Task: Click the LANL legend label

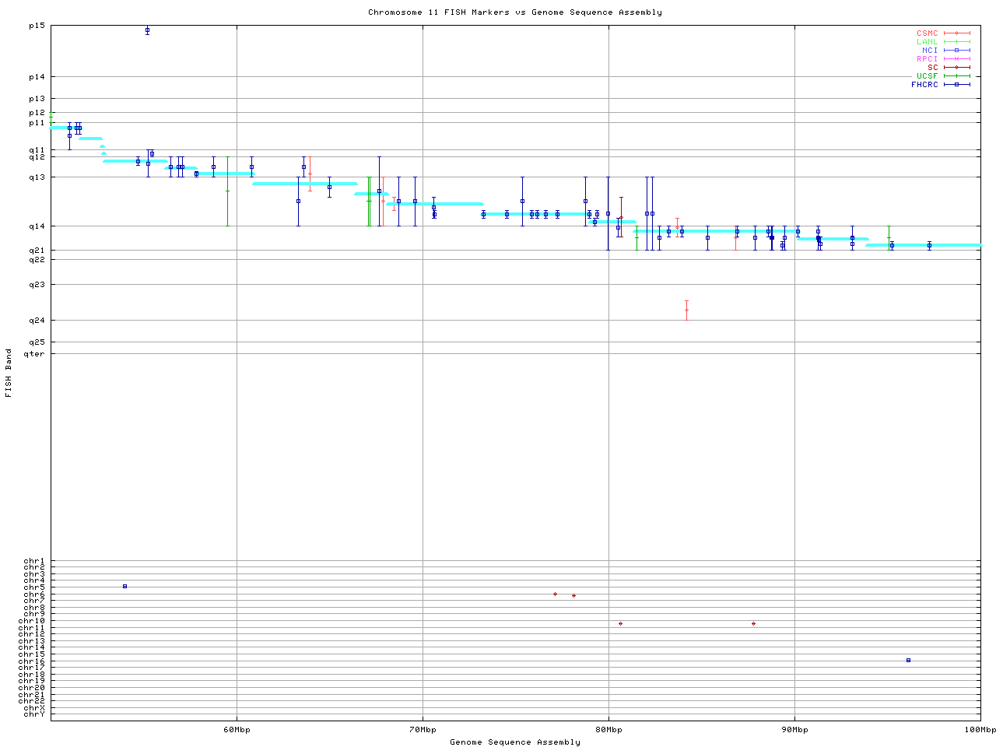Action: 927,42
